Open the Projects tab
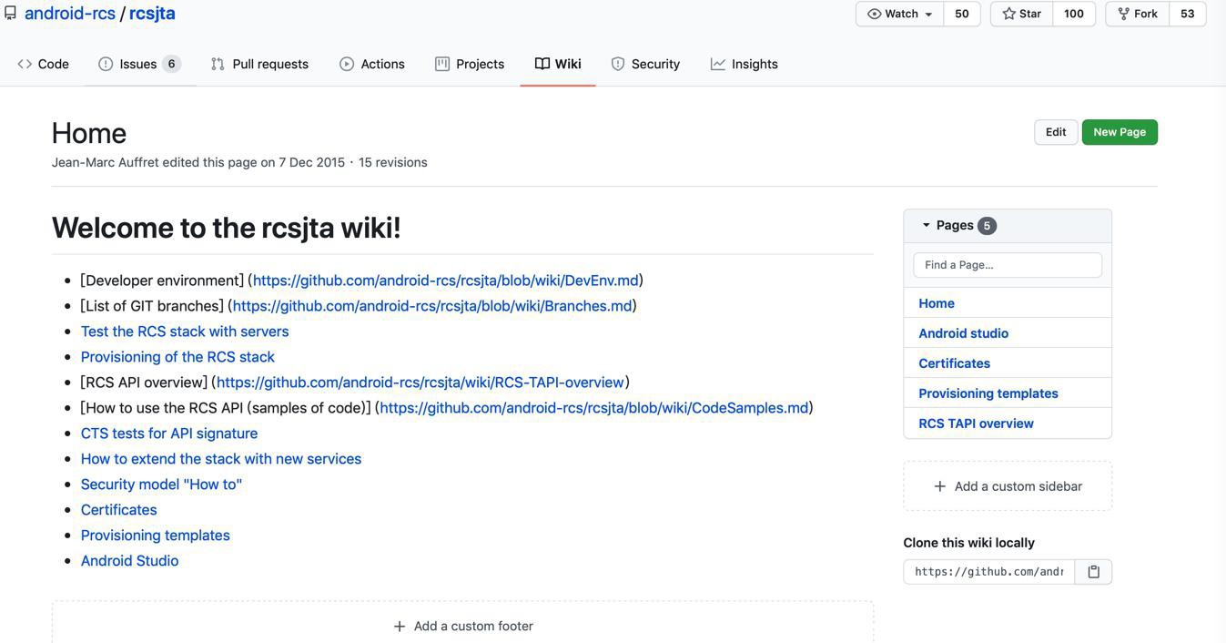 point(470,64)
